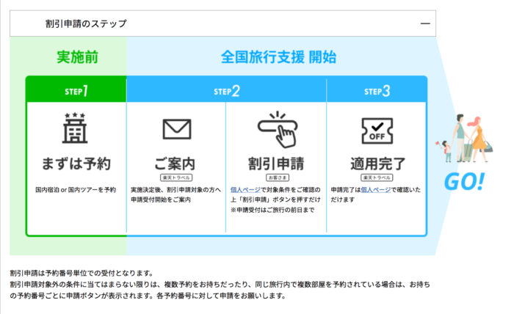Click the blue STEP3 header
Viewport: 514px width, 314px height.
[x=377, y=90]
